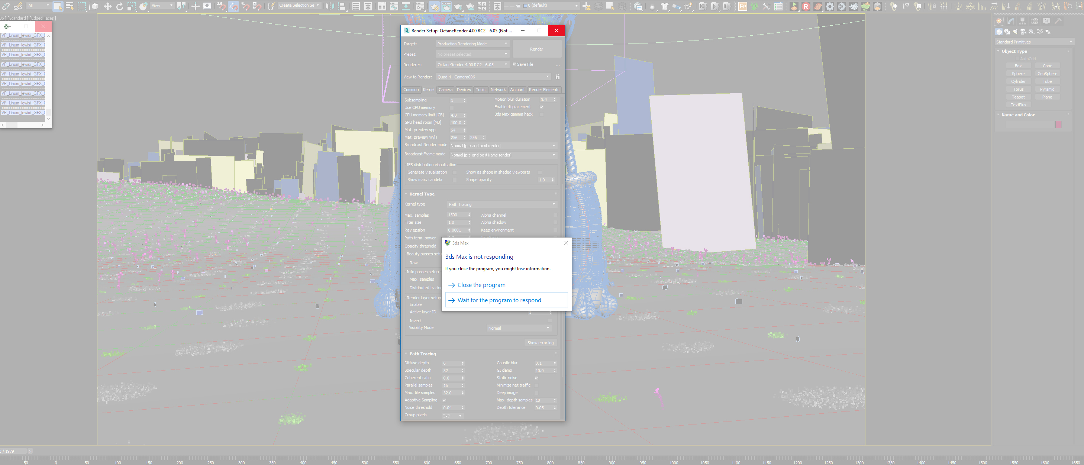The width and height of the screenshot is (1084, 465).
Task: Select the Lights category icon
Action: coord(1015,32)
